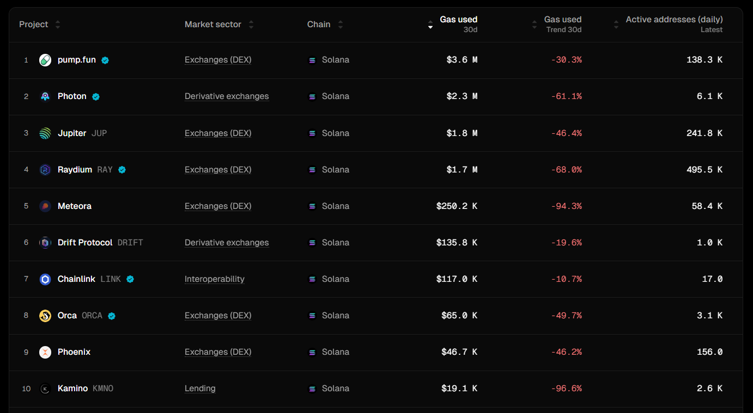This screenshot has width=753, height=413.
Task: Click the Market sector header label
Action: 213,24
